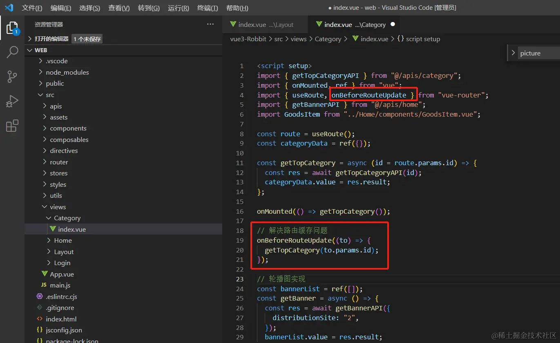
Task: Collapse views folder
Action: coord(123,207)
